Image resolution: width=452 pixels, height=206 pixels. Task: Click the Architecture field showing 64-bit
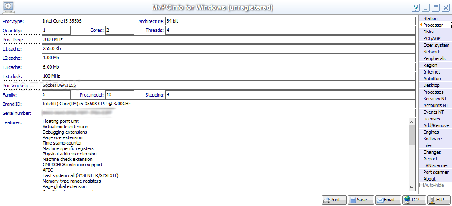(290, 21)
